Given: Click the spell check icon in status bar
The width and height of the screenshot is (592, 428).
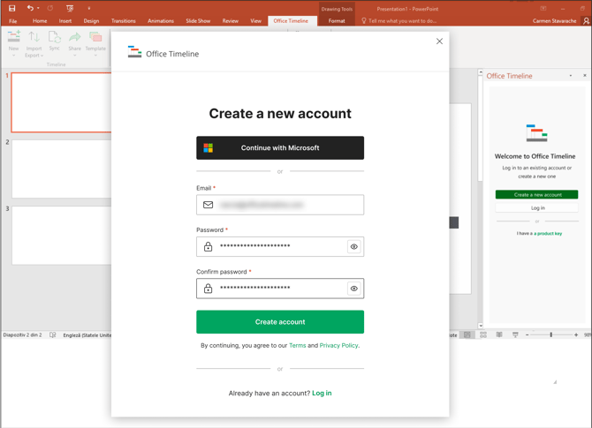Looking at the screenshot, I should click(x=53, y=335).
